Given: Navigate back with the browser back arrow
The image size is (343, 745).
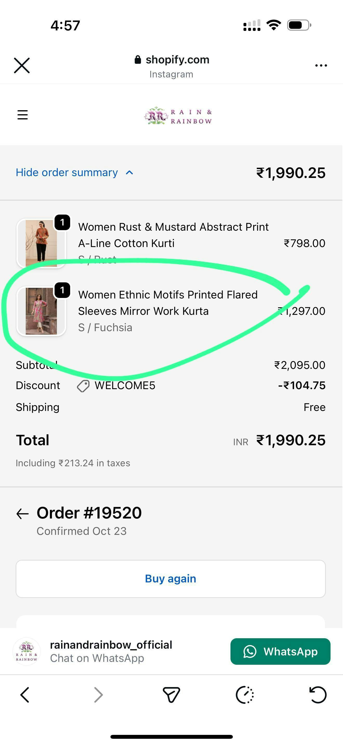Looking at the screenshot, I should pos(25,695).
